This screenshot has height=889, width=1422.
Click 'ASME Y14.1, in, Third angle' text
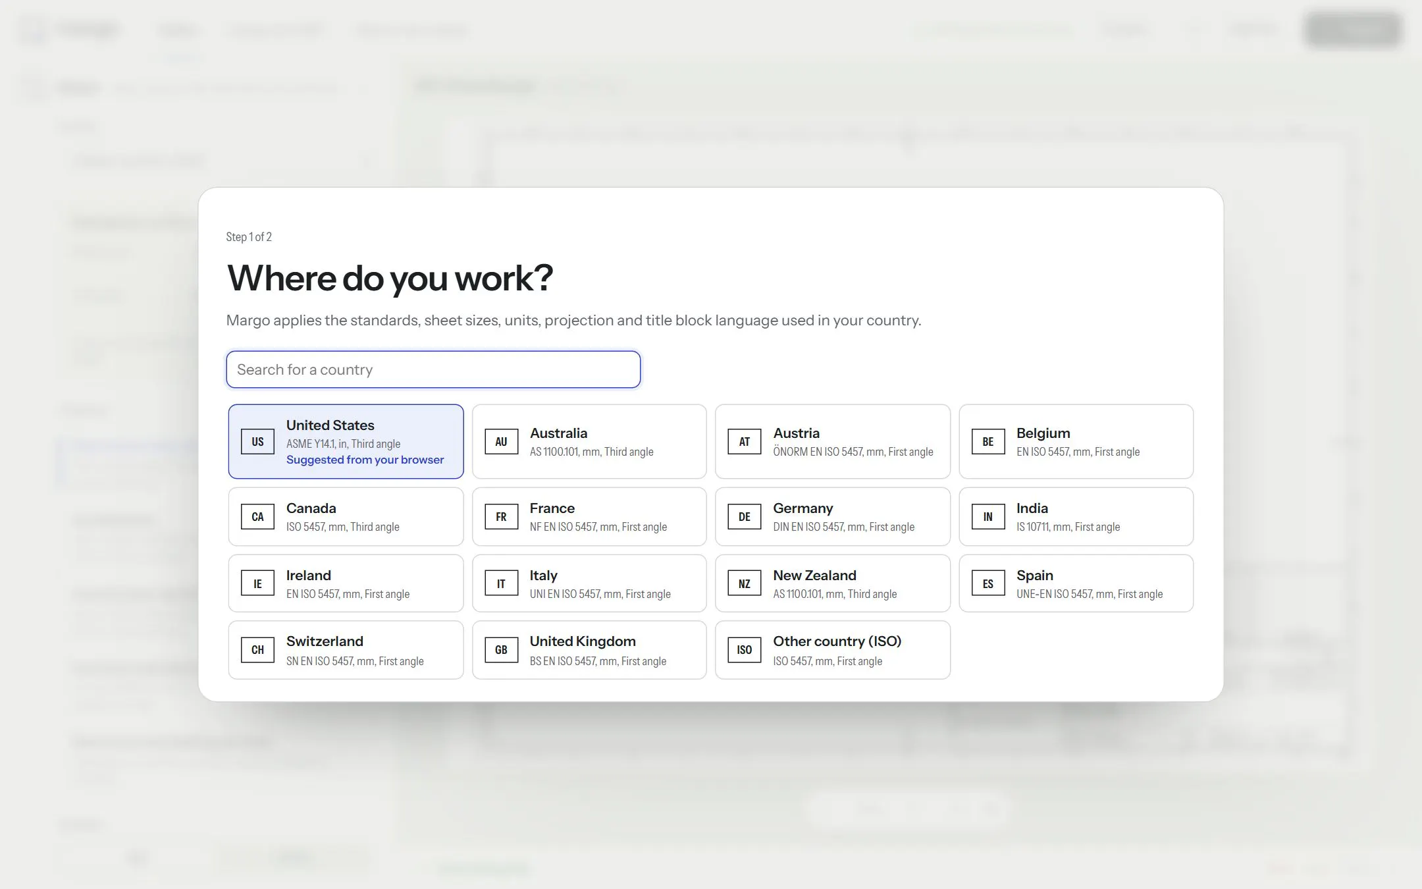(343, 444)
